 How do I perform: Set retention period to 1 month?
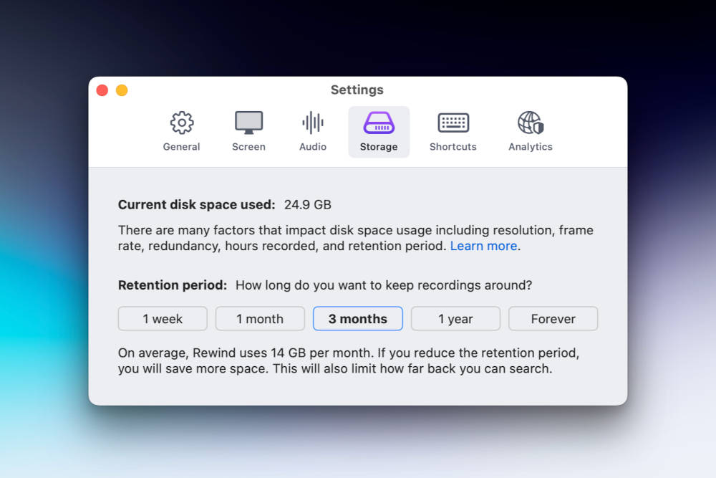[x=260, y=318]
